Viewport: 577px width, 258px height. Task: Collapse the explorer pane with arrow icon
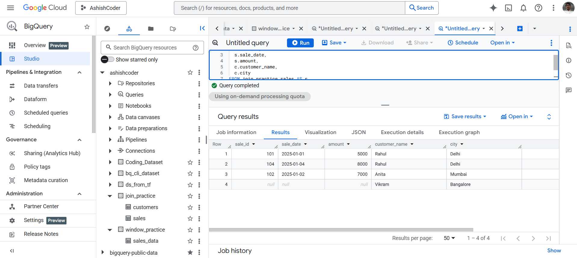point(202,28)
